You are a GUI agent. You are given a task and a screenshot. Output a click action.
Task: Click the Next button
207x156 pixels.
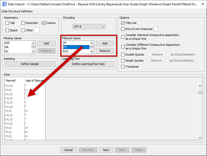click(106, 150)
